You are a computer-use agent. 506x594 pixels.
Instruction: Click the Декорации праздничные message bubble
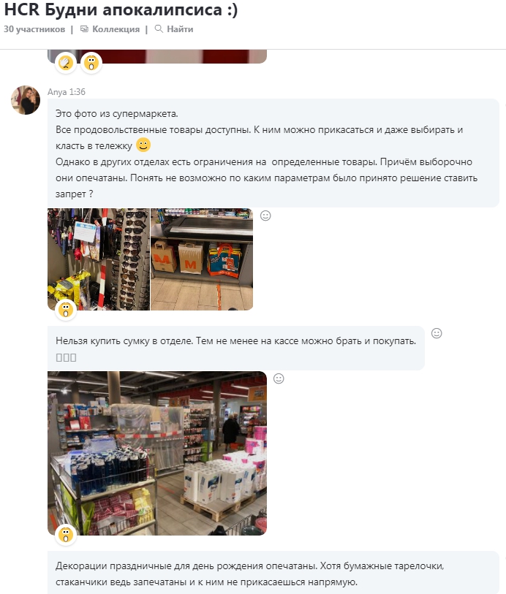tap(273, 573)
